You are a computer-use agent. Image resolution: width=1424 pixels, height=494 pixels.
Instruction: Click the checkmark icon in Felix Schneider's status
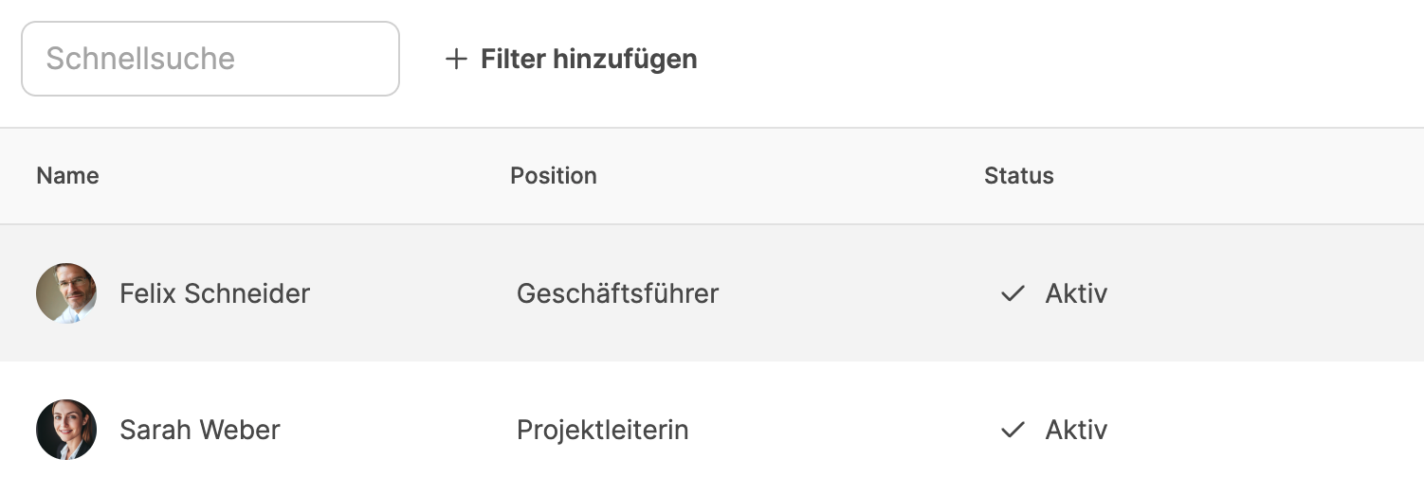[1013, 293]
